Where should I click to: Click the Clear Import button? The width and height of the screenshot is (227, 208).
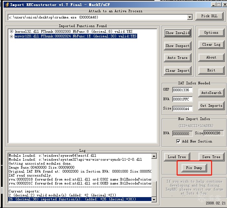click(178, 70)
